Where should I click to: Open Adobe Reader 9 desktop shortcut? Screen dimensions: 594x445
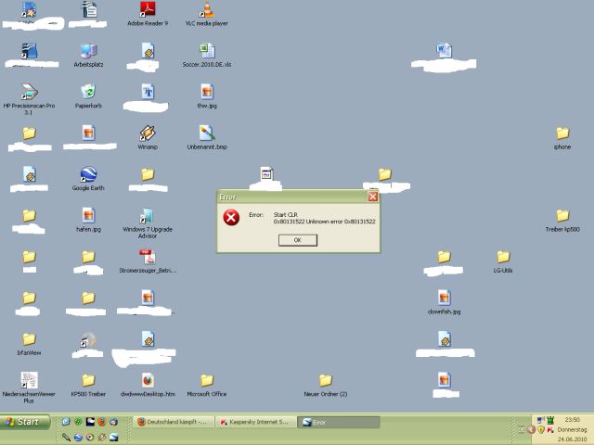click(148, 10)
